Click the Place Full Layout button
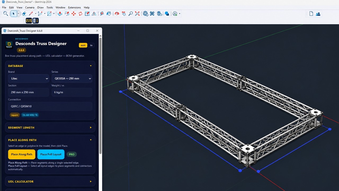 tap(51, 154)
